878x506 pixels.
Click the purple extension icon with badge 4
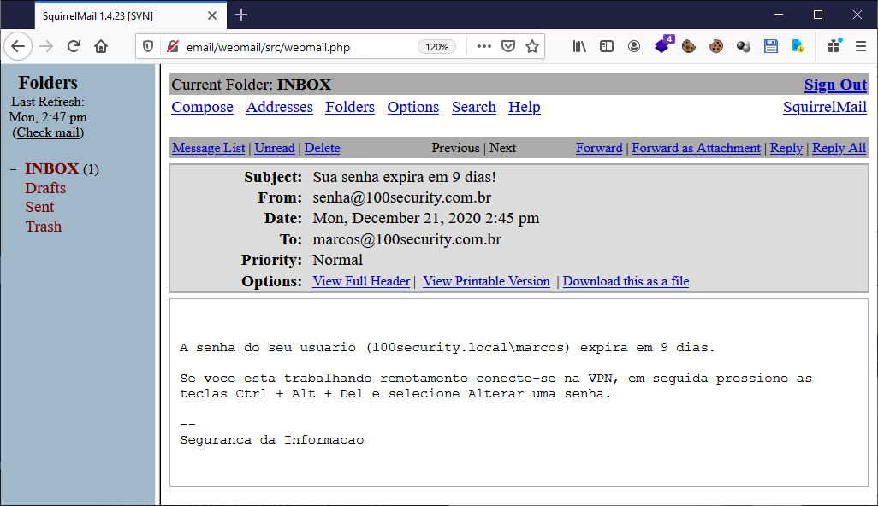tap(663, 44)
